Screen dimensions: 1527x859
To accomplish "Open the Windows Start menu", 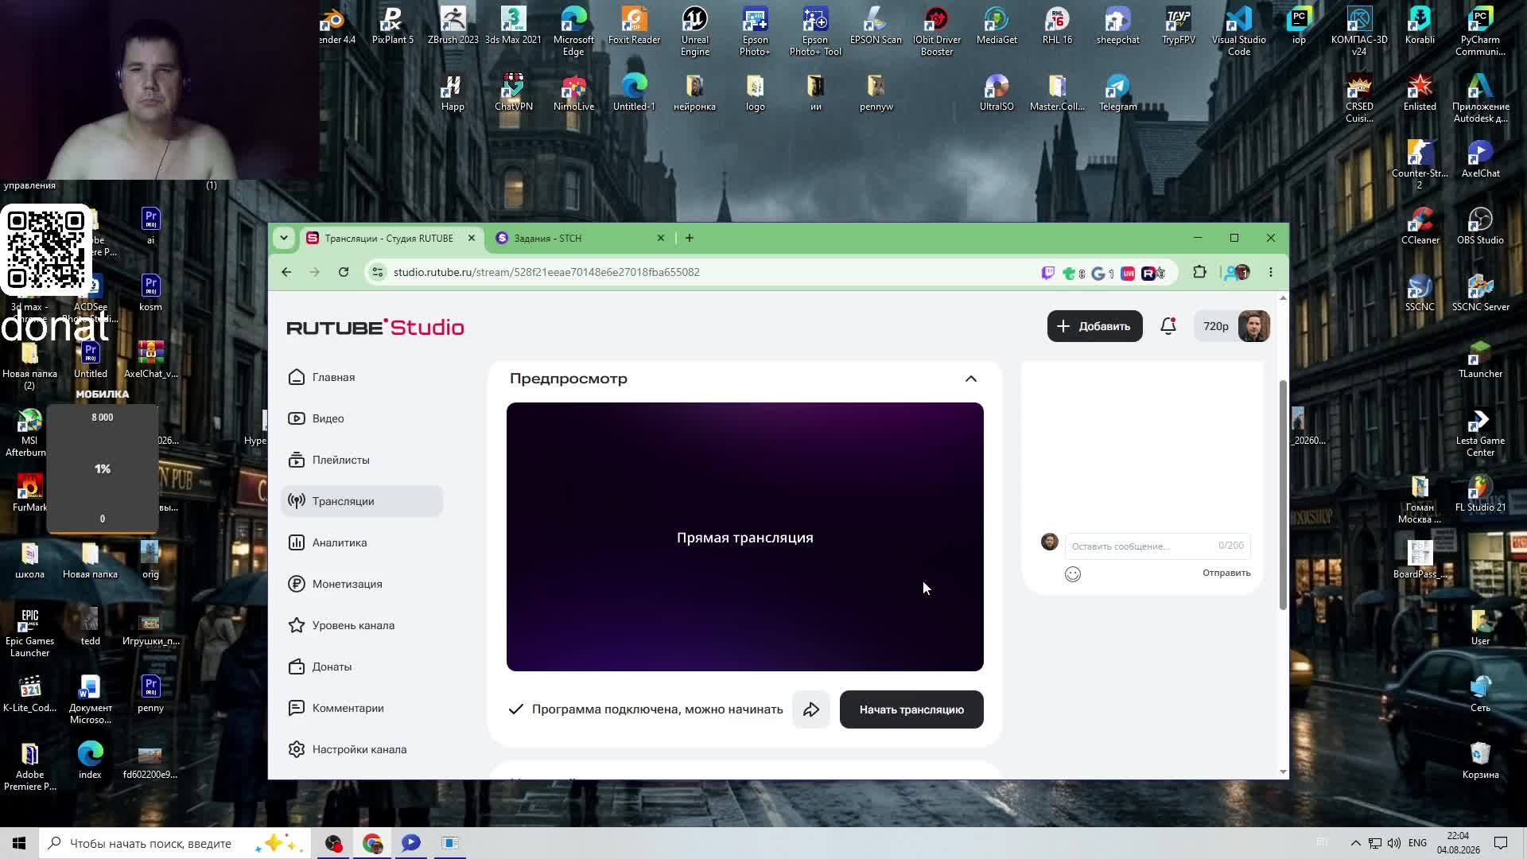I will click(19, 843).
